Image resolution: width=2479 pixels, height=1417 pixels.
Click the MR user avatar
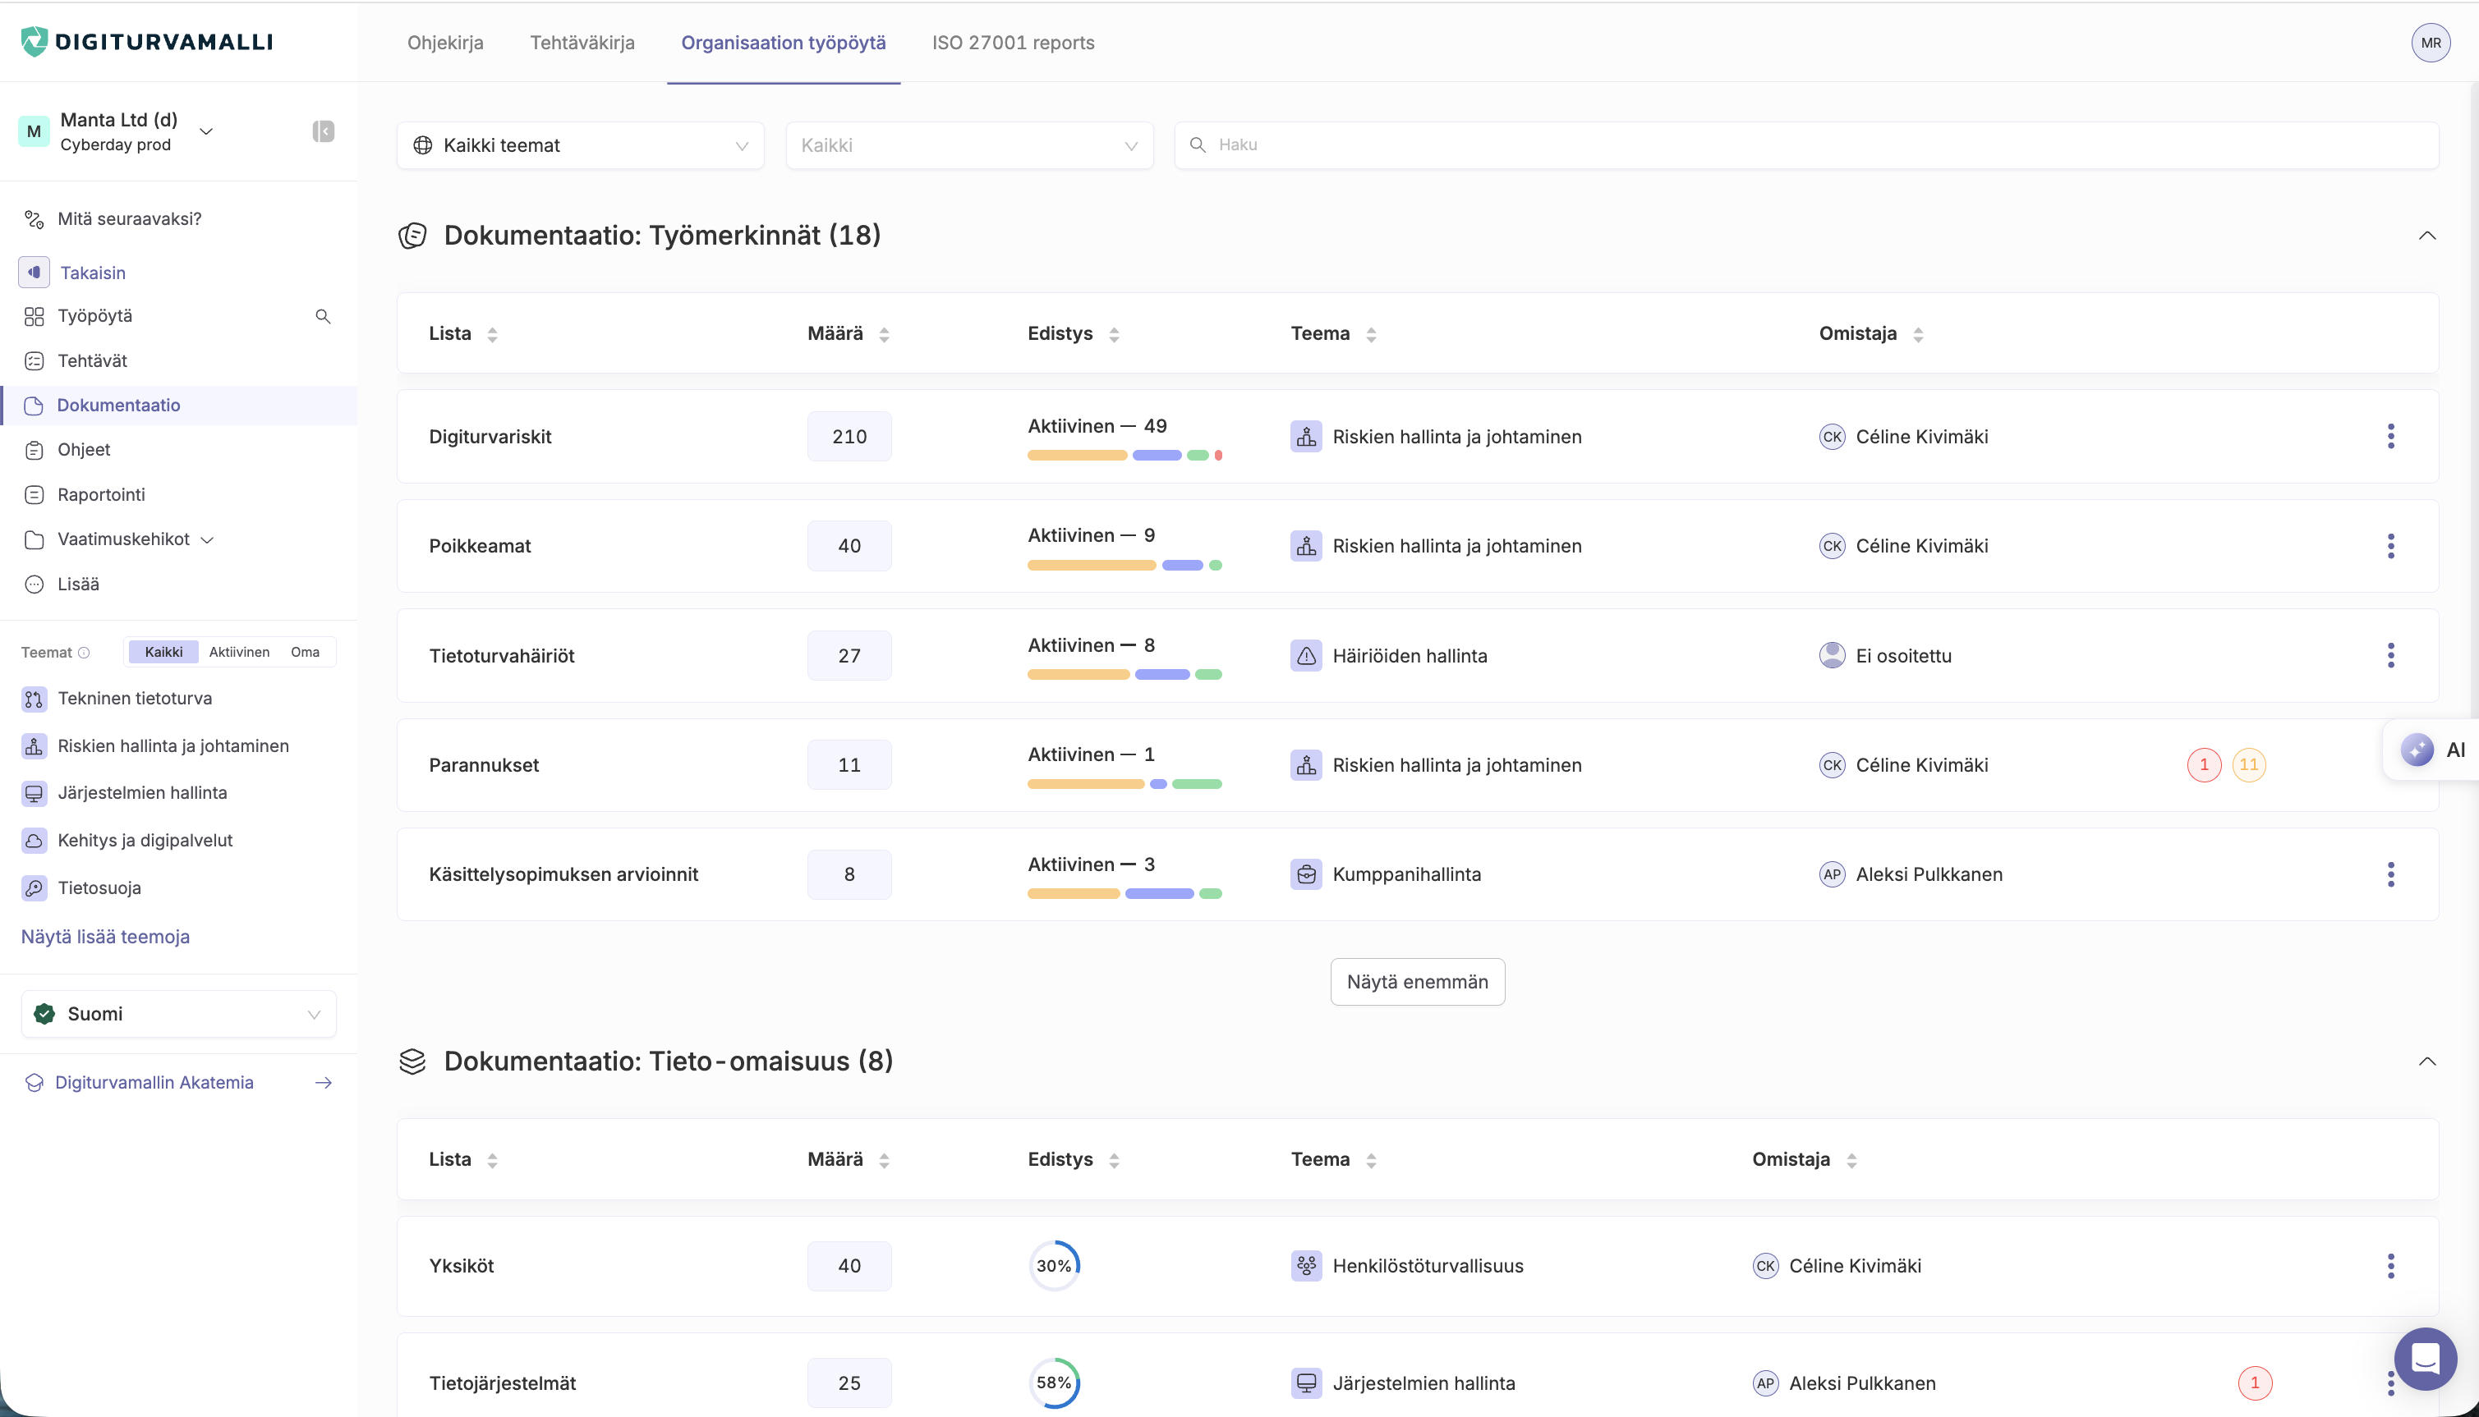(2431, 43)
